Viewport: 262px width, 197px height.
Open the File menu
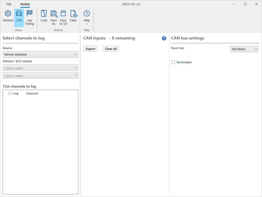[x=9, y=4]
